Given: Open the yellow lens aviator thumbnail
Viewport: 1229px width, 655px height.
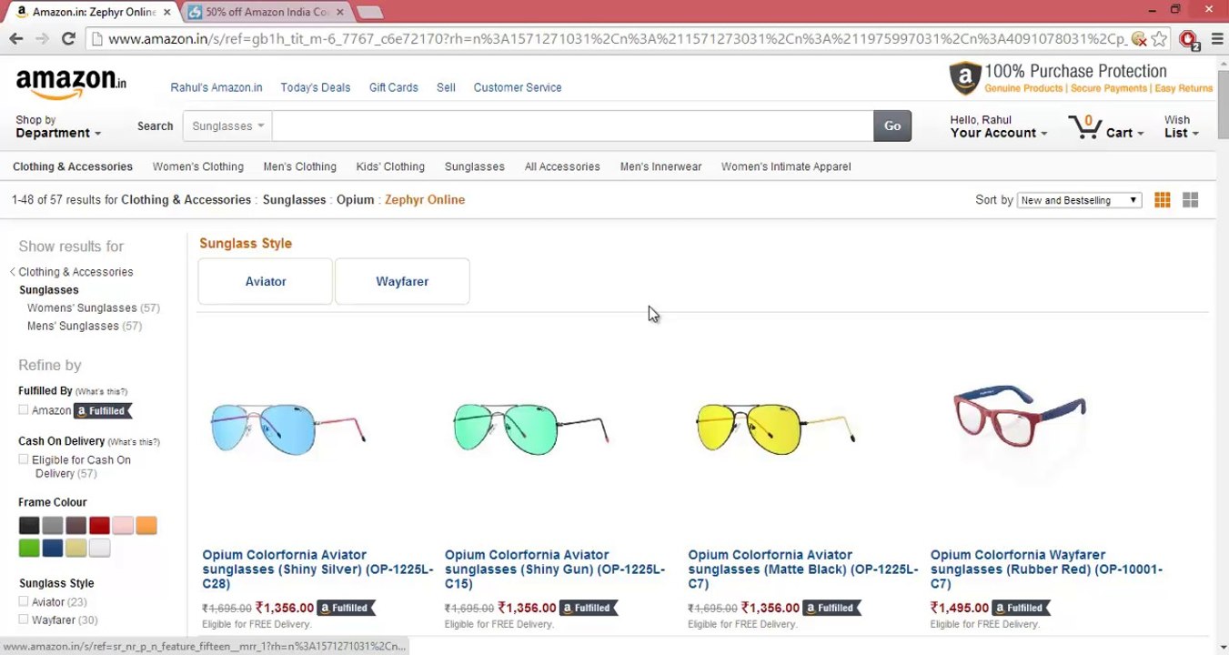Looking at the screenshot, I should (x=775, y=428).
